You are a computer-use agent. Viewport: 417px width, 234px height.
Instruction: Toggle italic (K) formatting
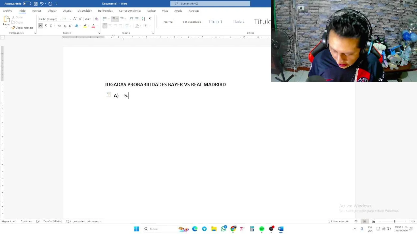click(x=46, y=26)
